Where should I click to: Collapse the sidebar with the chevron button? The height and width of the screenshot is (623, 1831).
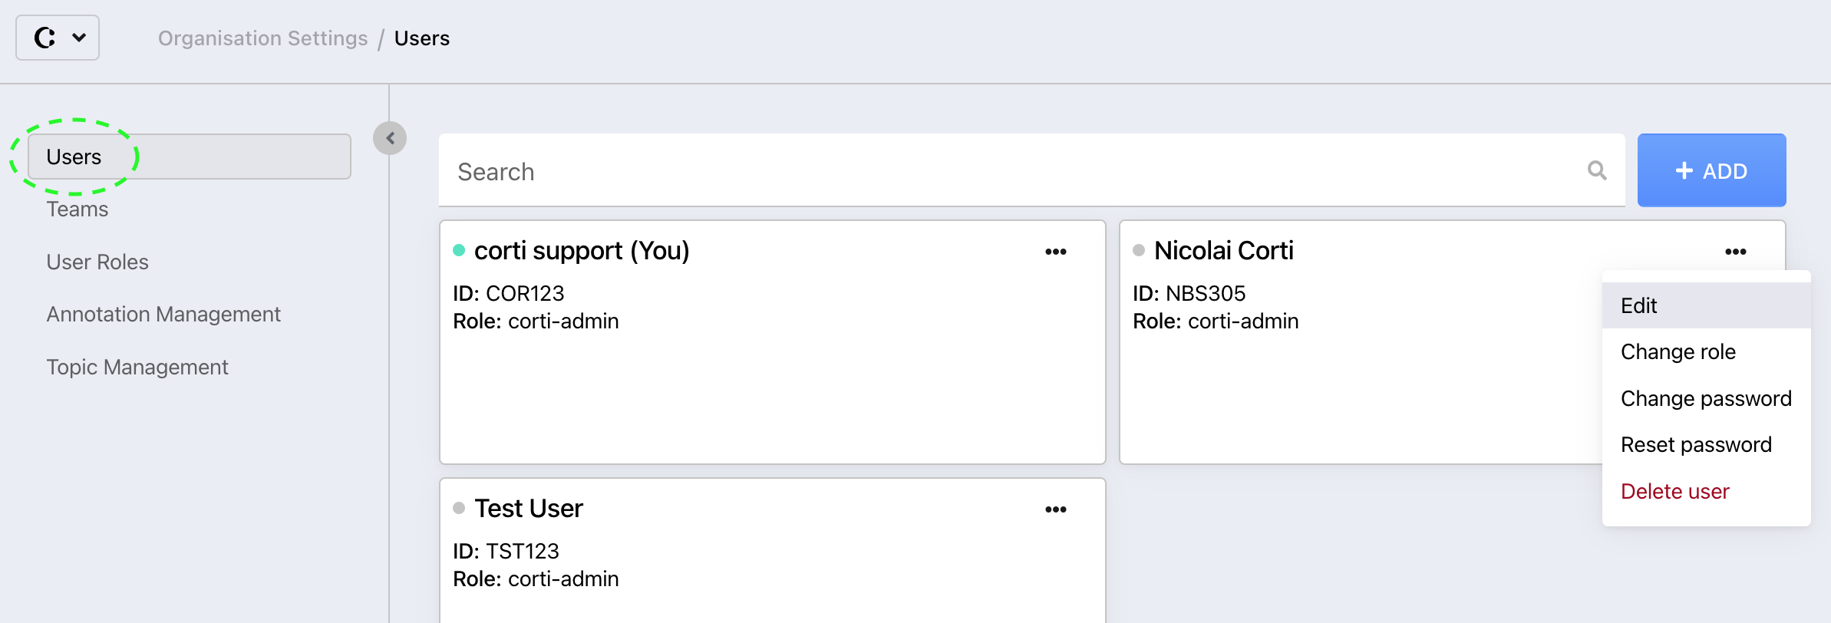pos(390,138)
